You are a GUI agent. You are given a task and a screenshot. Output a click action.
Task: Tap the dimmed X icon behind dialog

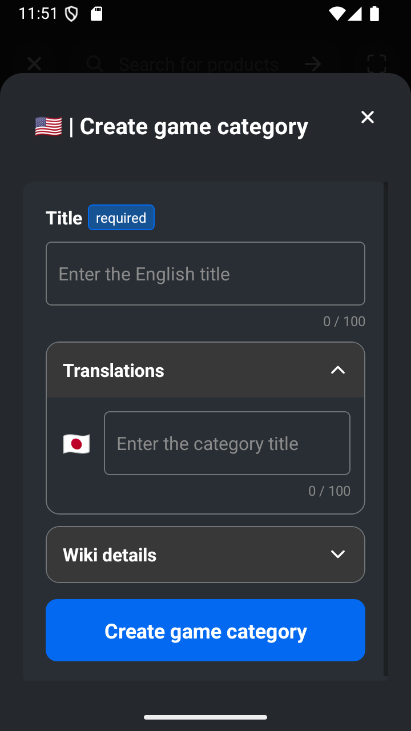(34, 64)
